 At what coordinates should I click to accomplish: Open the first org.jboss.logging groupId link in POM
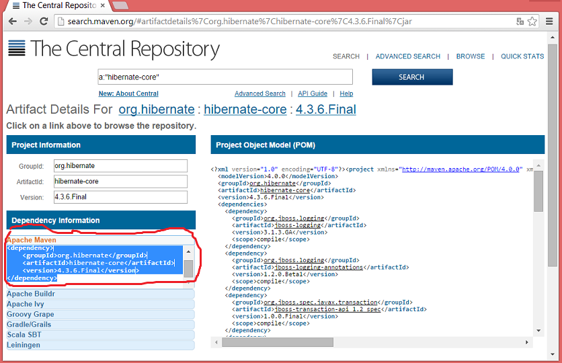(294, 218)
